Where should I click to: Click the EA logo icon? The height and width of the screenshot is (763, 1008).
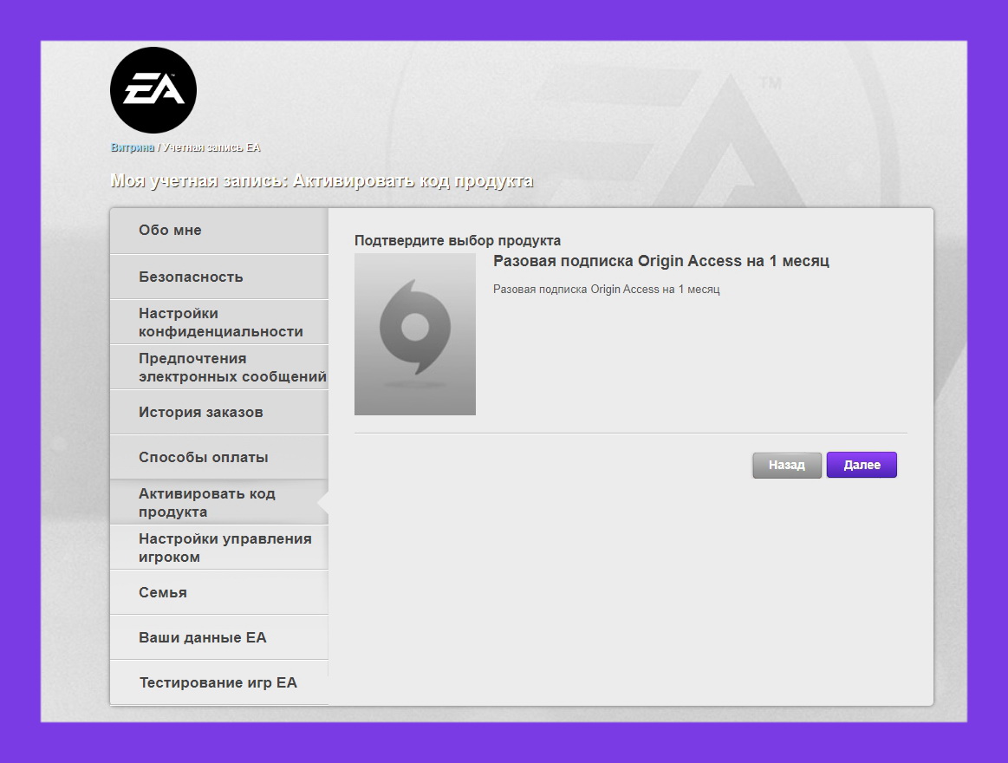(x=153, y=90)
